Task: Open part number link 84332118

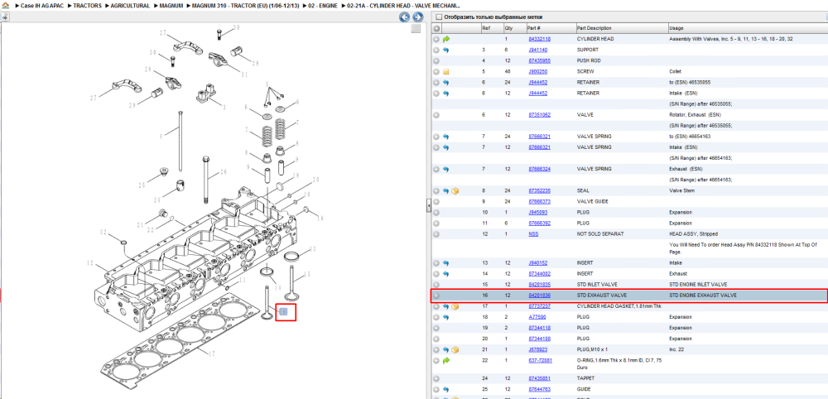Action: (x=539, y=39)
